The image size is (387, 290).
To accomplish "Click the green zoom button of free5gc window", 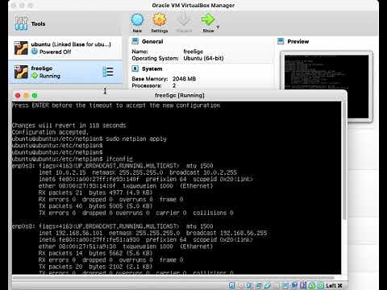I will coord(35,95).
